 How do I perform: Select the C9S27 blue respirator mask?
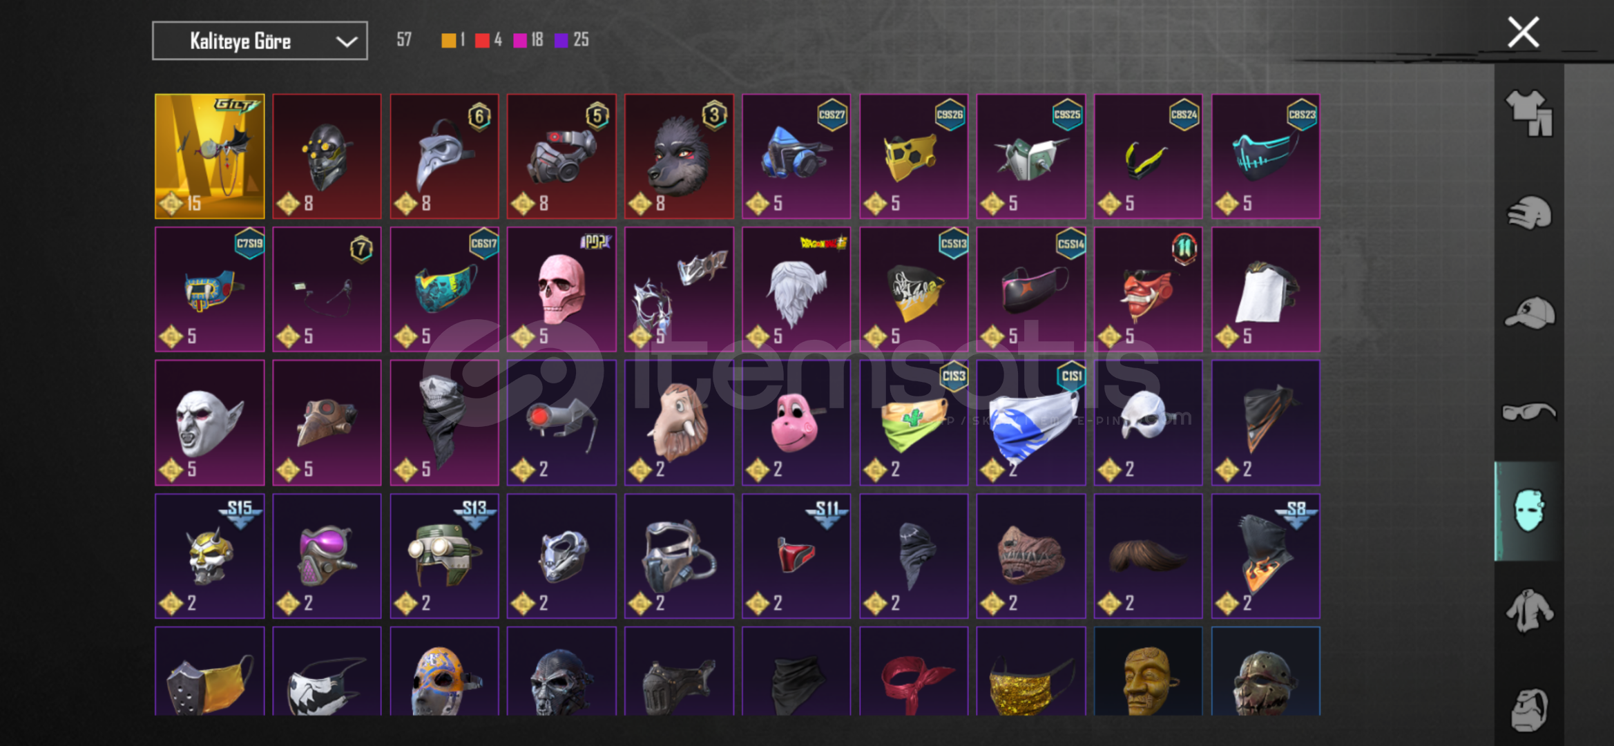[796, 156]
